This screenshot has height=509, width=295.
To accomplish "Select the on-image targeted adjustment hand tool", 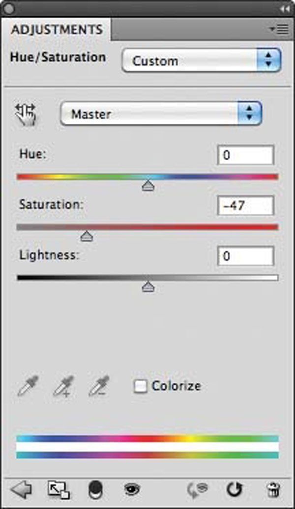I will tap(27, 114).
